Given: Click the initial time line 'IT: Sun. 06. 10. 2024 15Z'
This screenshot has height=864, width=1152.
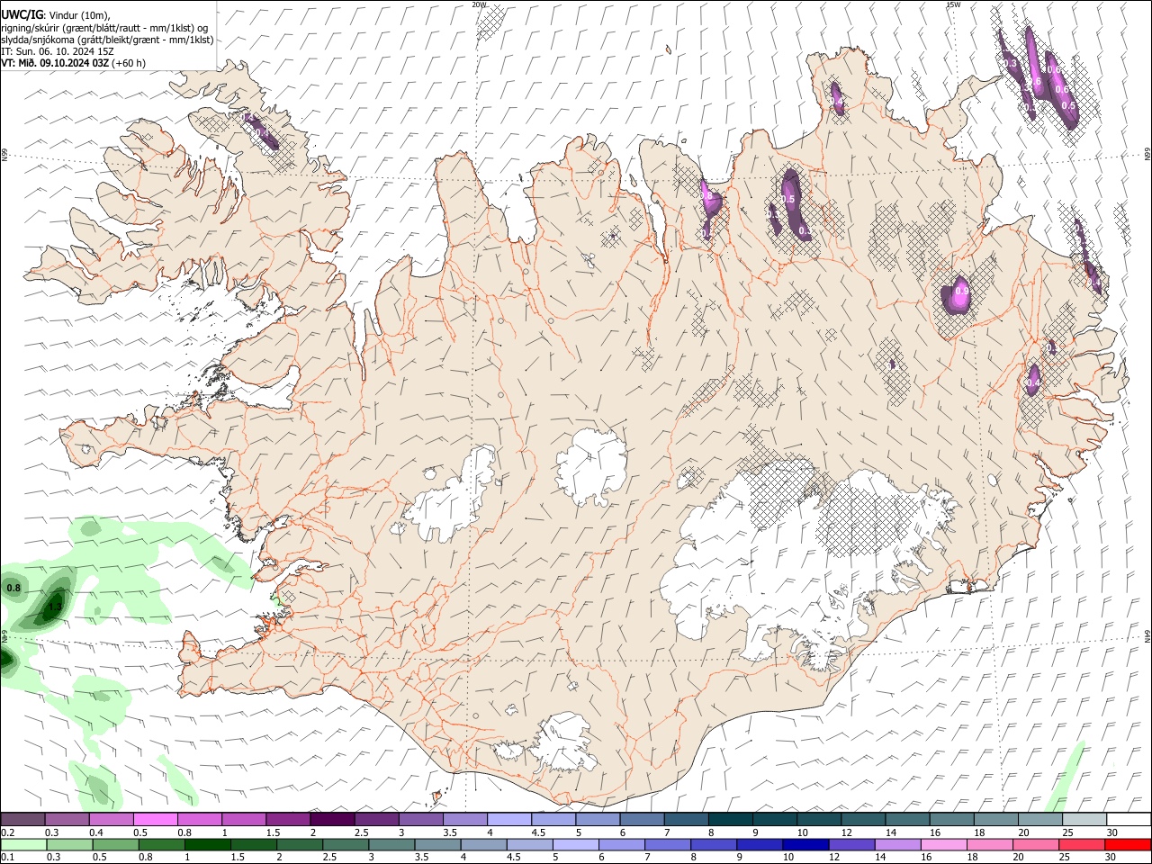Looking at the screenshot, I should (57, 51).
